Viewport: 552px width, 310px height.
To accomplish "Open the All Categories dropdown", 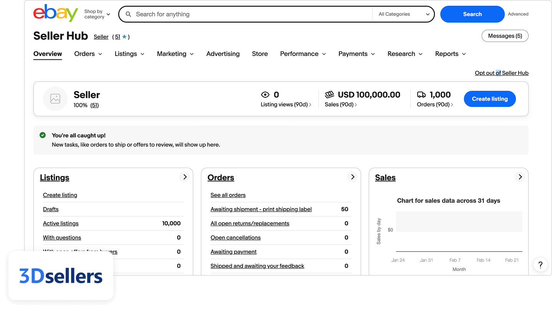I will click(x=404, y=14).
